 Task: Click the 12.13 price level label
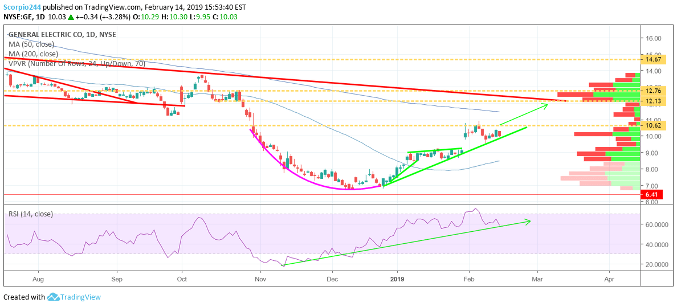[x=654, y=101]
